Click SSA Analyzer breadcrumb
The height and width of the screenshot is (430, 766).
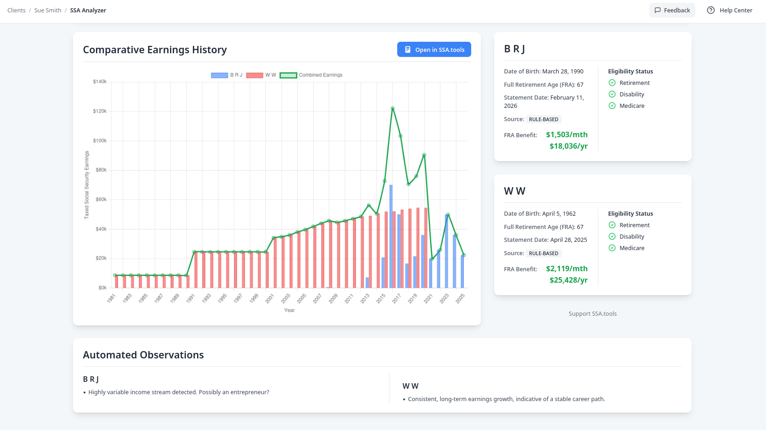point(88,10)
